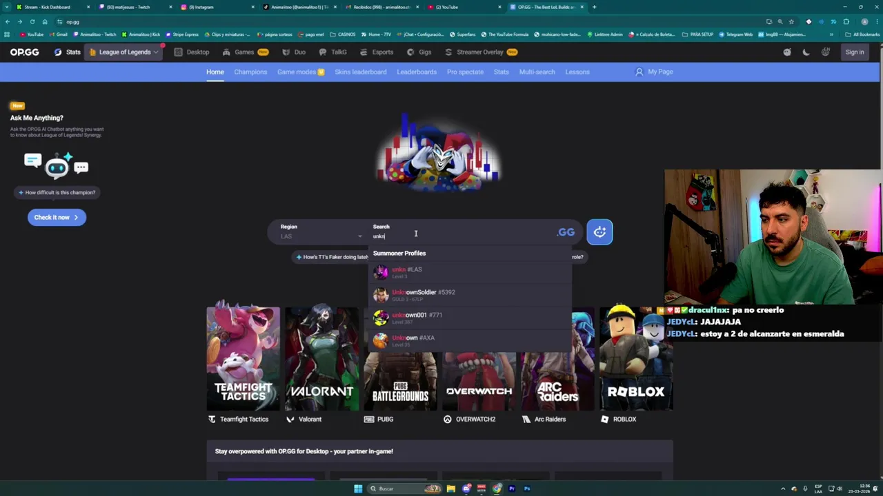Open the Desktop app page
The height and width of the screenshot is (496, 883).
pos(192,52)
